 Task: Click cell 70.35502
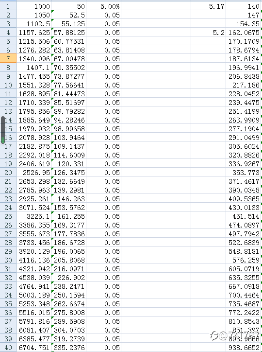pos(69,68)
